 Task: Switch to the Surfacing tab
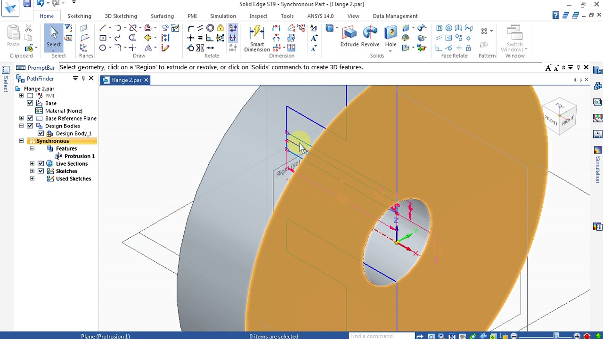[162, 16]
